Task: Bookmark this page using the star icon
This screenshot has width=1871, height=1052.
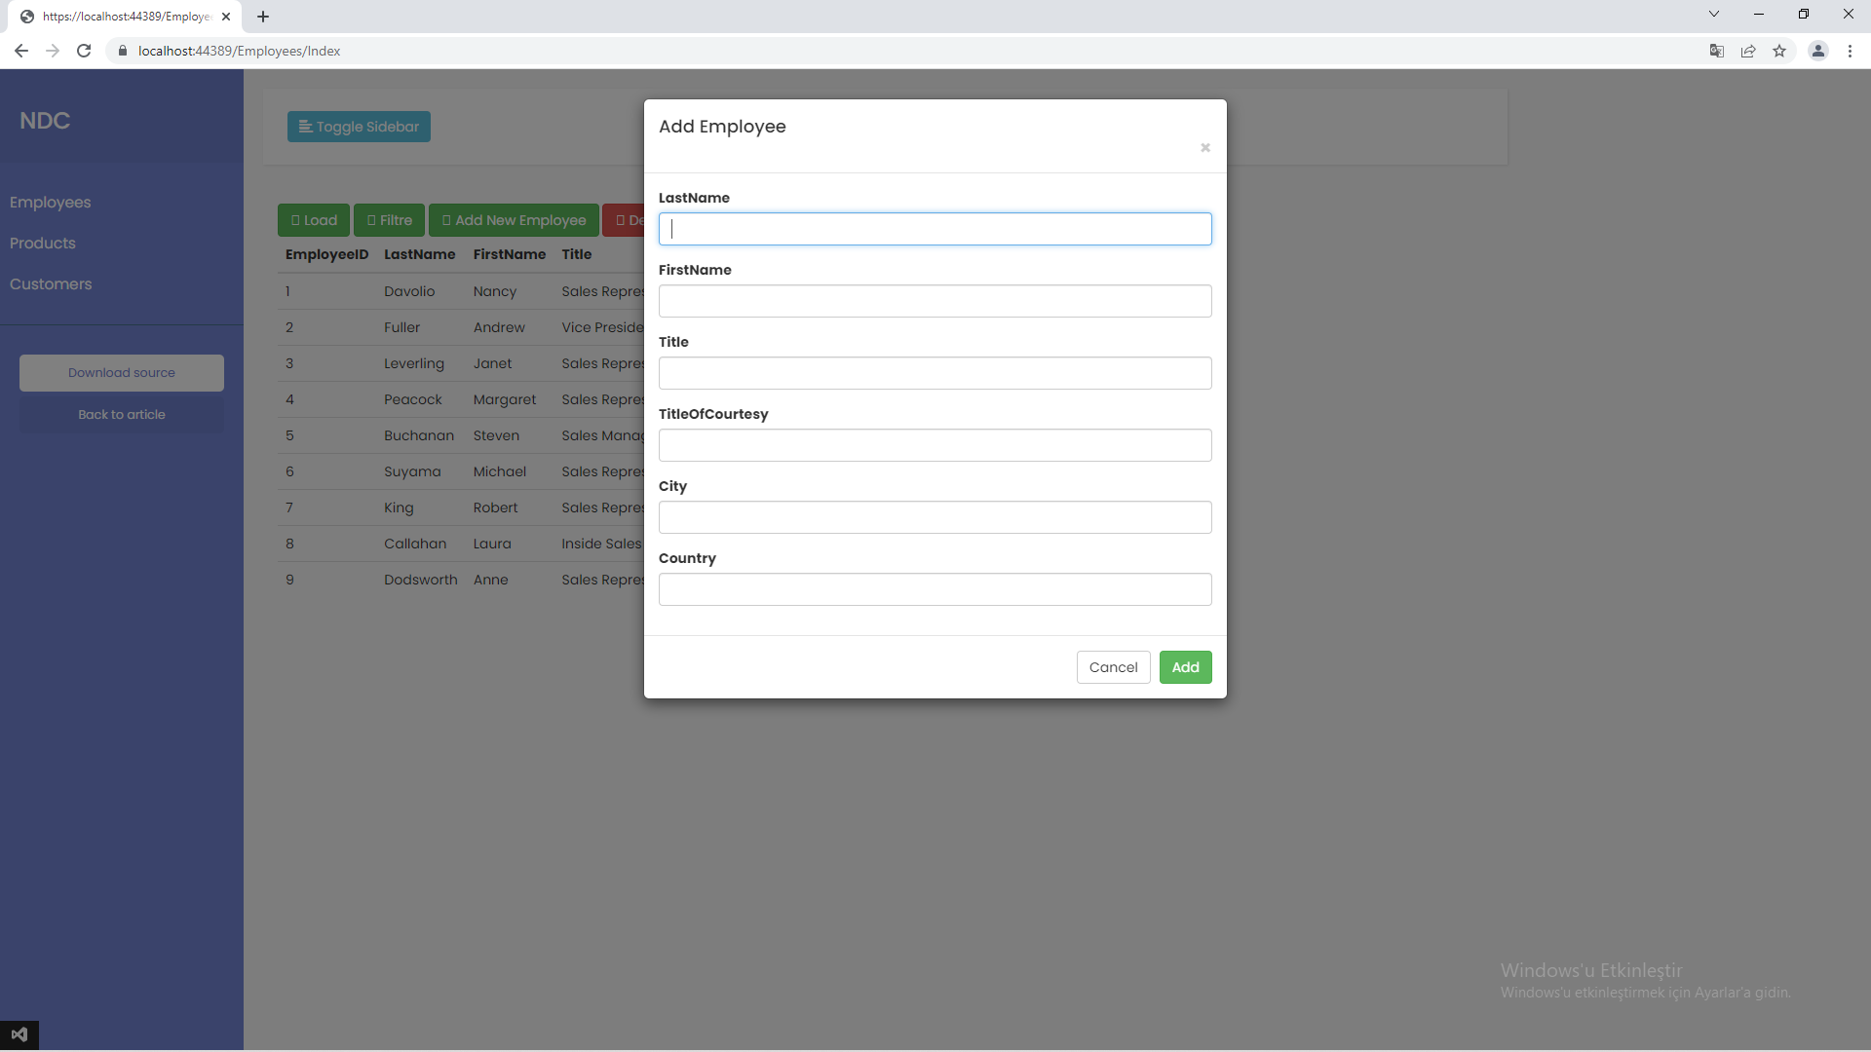Action: 1781,51
